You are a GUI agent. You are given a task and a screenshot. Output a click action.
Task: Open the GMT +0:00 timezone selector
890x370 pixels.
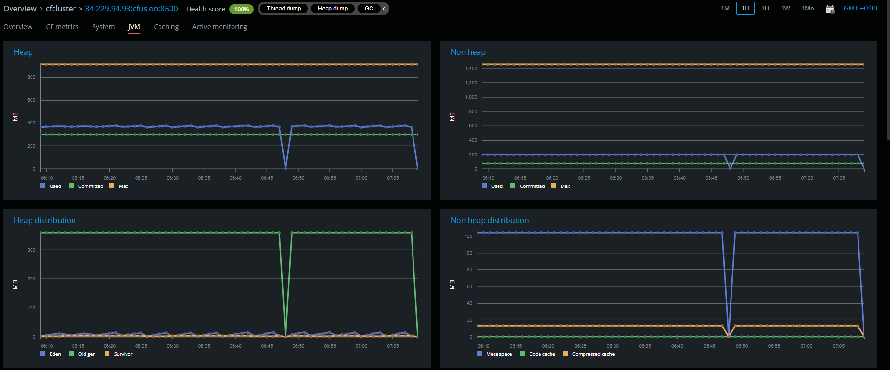tap(860, 8)
